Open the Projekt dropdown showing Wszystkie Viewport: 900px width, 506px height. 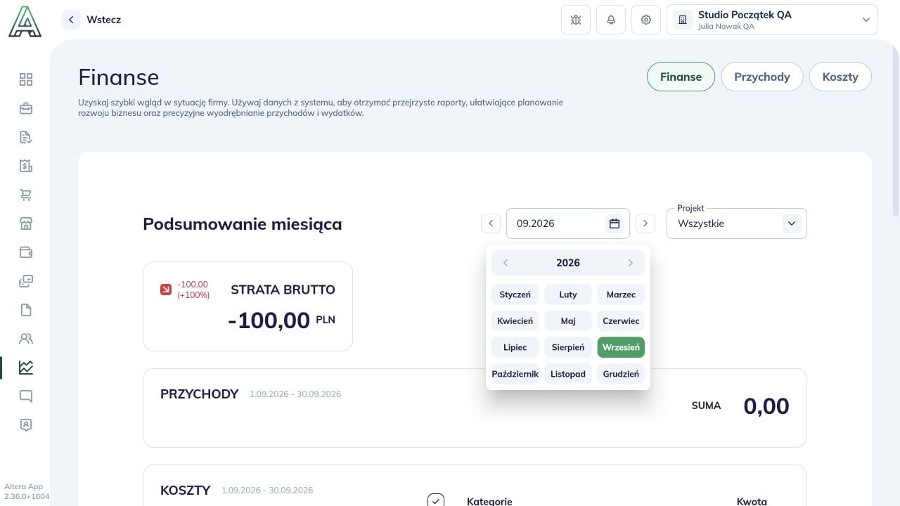point(737,223)
